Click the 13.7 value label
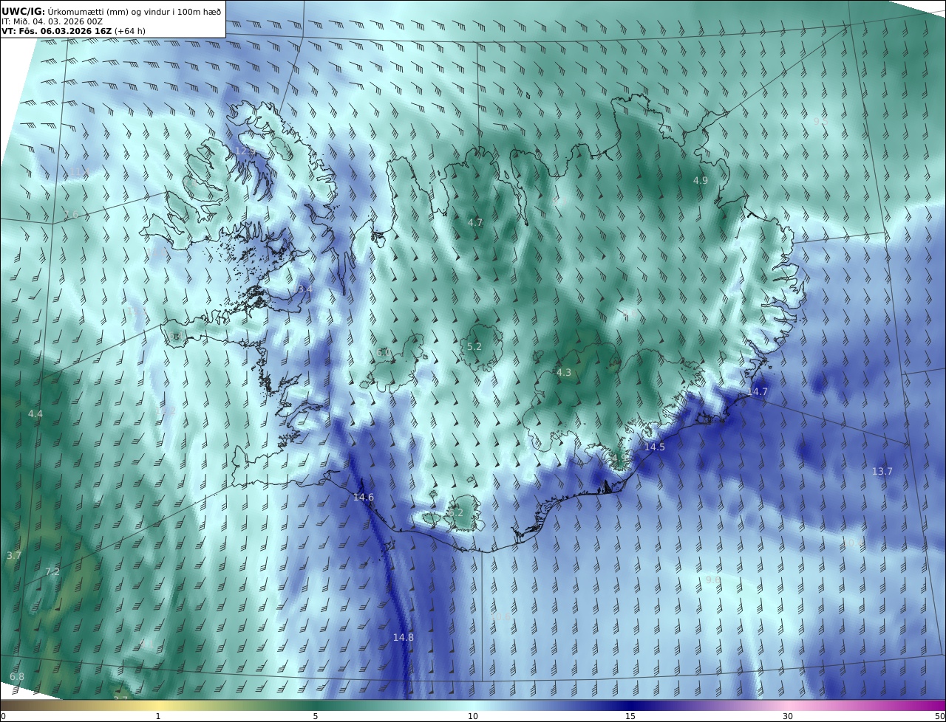This screenshot has width=946, height=722. click(882, 471)
